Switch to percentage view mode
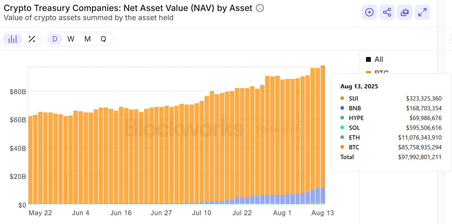 32,39
